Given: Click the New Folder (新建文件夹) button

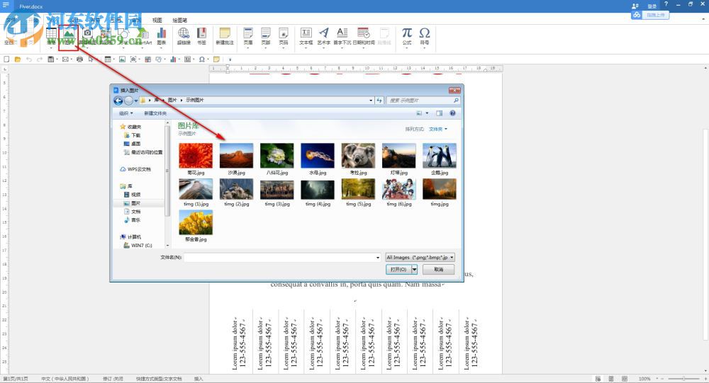Looking at the screenshot, I should pyautogui.click(x=155, y=113).
